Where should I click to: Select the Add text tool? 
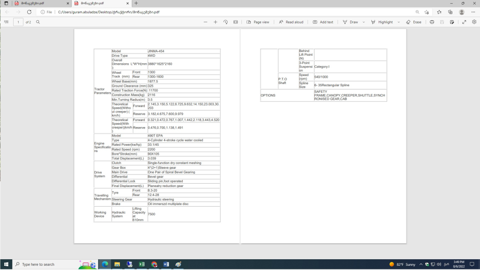323,22
